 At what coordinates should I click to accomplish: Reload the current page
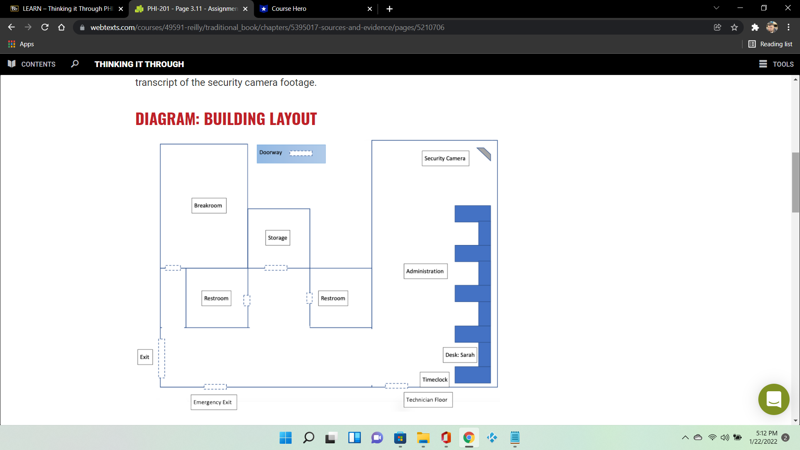45,27
